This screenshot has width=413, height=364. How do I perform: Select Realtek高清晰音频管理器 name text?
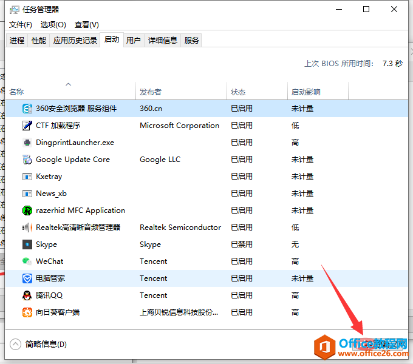[78, 227]
